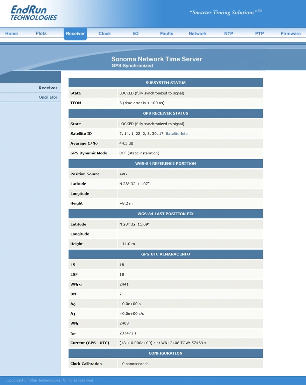The height and width of the screenshot is (385, 306).
Task: Click the EndRun Technologies logo
Action: [x=34, y=13]
